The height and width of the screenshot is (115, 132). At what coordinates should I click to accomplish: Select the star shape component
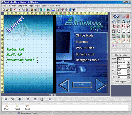(x=114, y=31)
